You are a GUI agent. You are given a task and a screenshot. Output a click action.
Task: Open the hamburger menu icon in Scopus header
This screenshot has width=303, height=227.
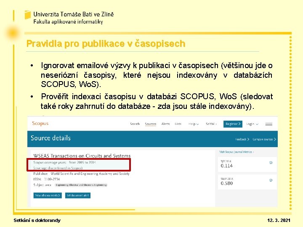268,124
